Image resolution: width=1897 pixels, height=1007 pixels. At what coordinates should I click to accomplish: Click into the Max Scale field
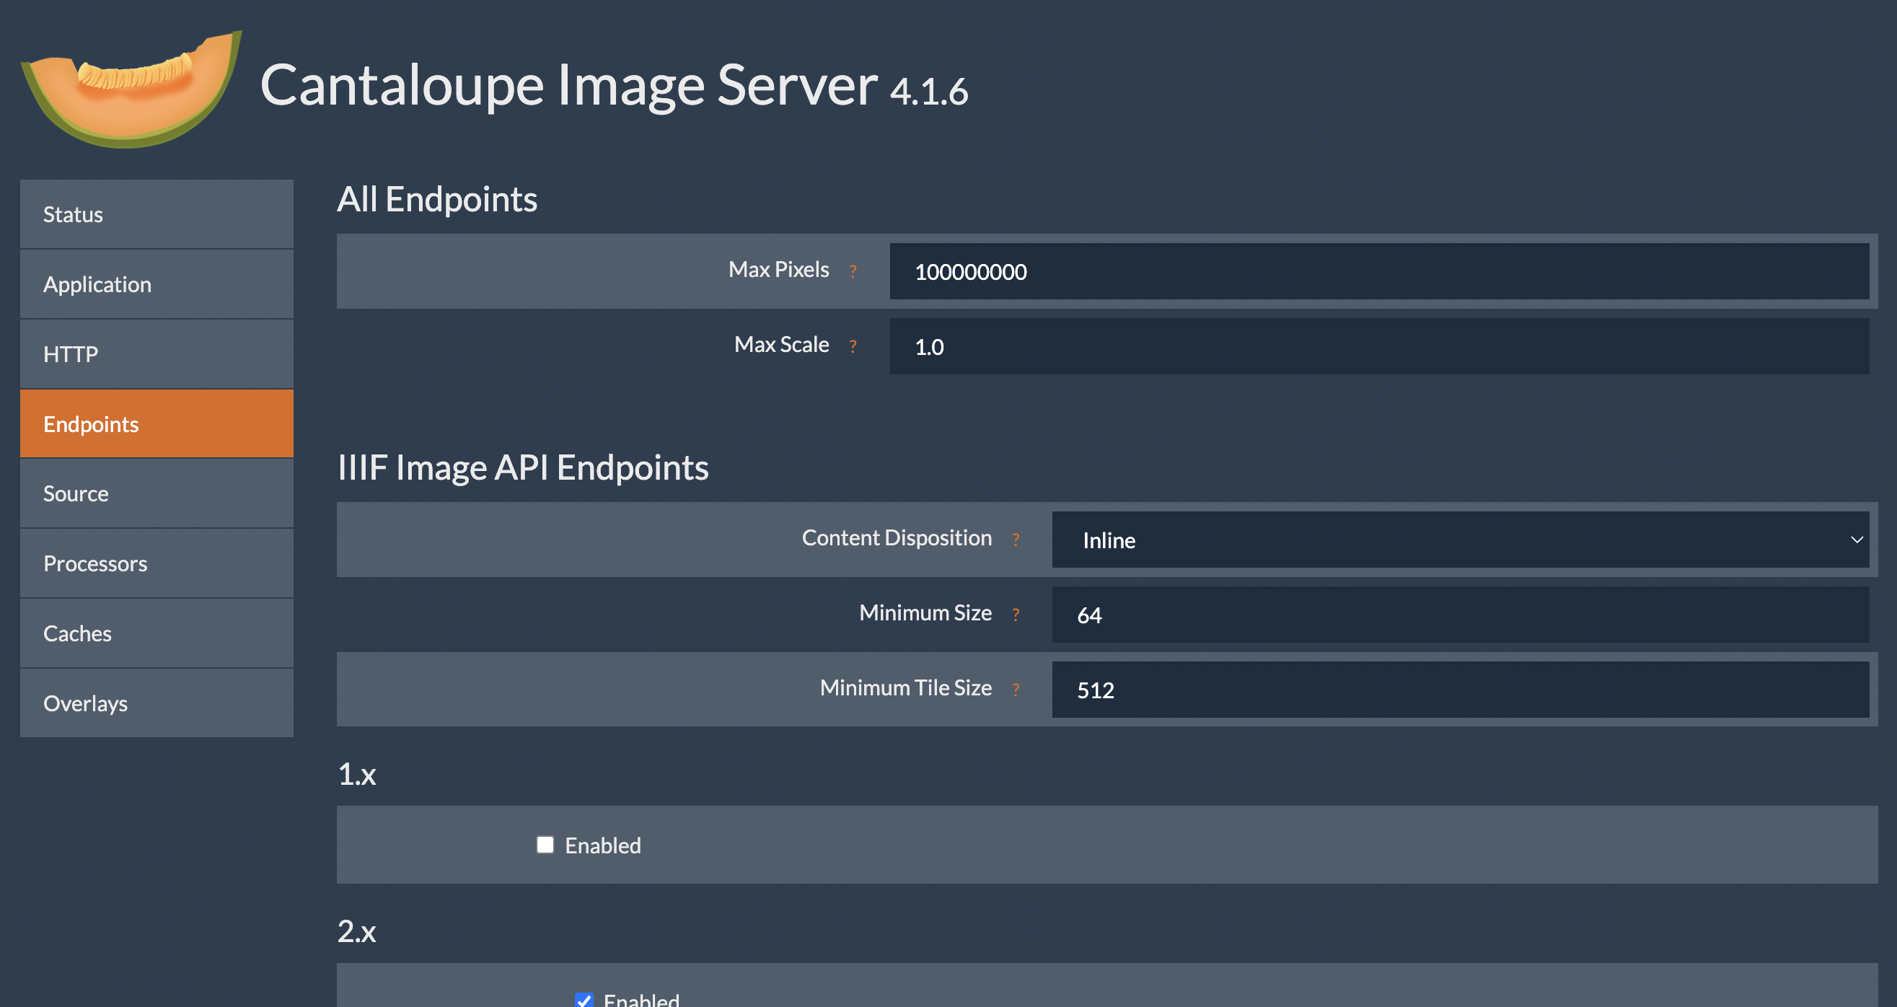[x=1379, y=346]
